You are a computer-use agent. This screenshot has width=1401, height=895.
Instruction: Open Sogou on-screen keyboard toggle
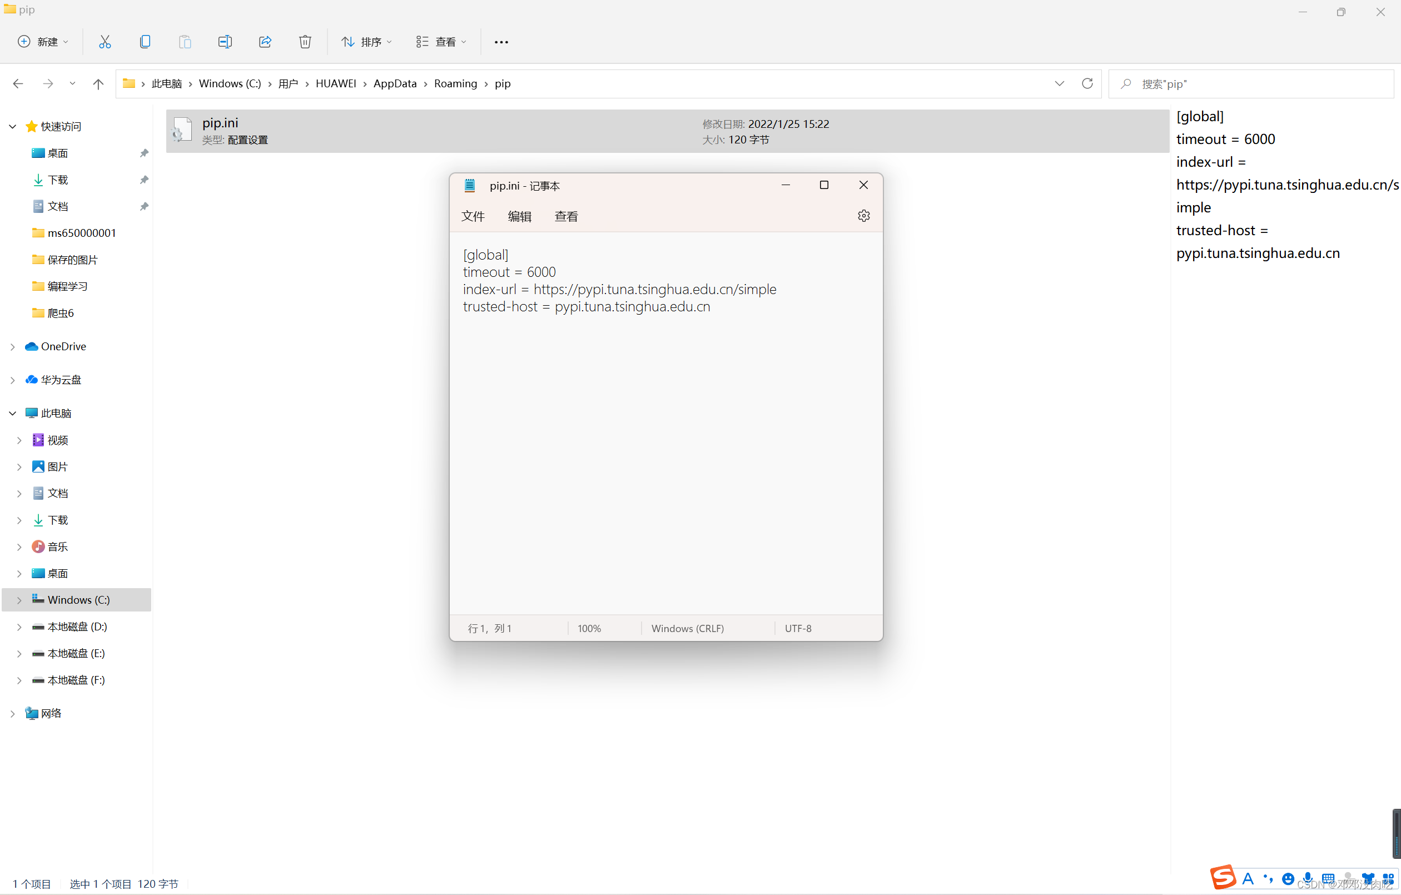(1328, 878)
